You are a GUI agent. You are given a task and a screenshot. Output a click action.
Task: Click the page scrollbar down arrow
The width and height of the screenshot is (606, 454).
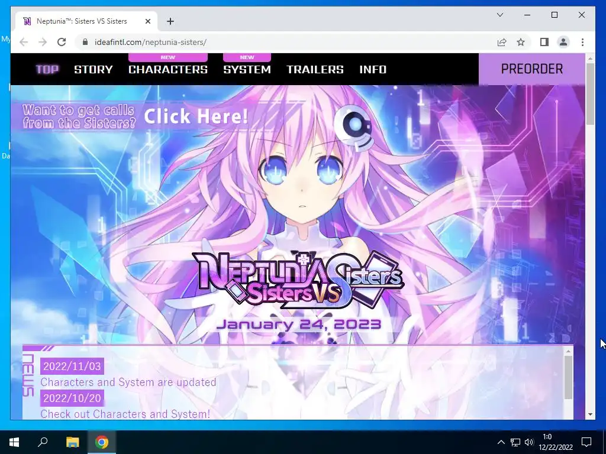[590, 414]
